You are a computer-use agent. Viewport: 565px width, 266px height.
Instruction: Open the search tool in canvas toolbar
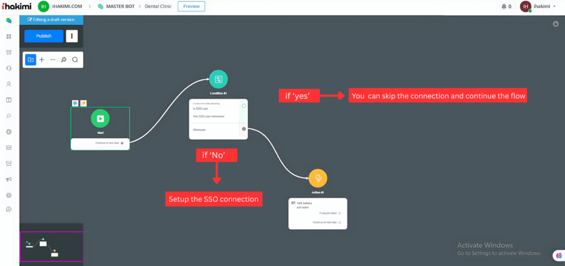click(x=75, y=59)
